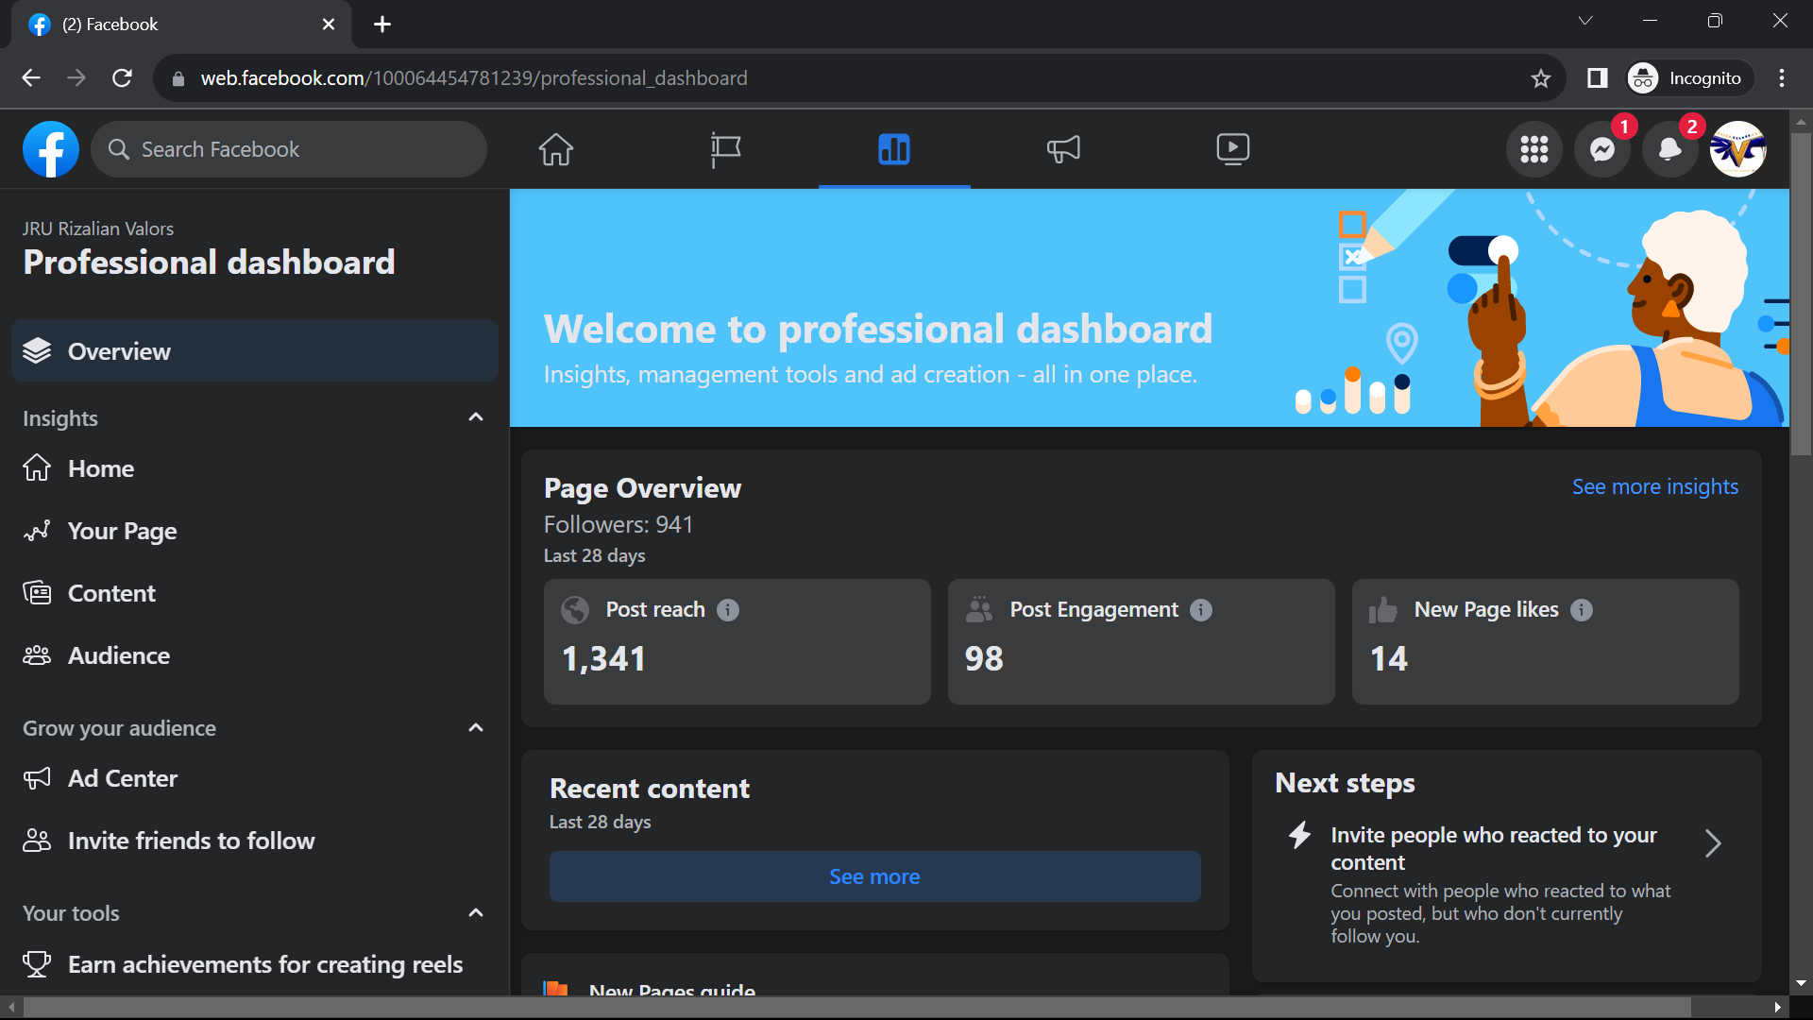Open the Home feed icon in top navigation
Image resolution: width=1813 pixels, height=1020 pixels.
click(556, 149)
